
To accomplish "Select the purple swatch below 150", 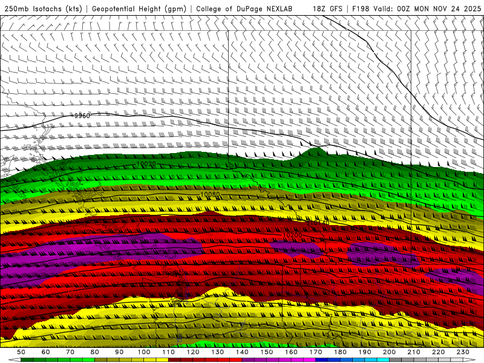I will (x=273, y=360).
